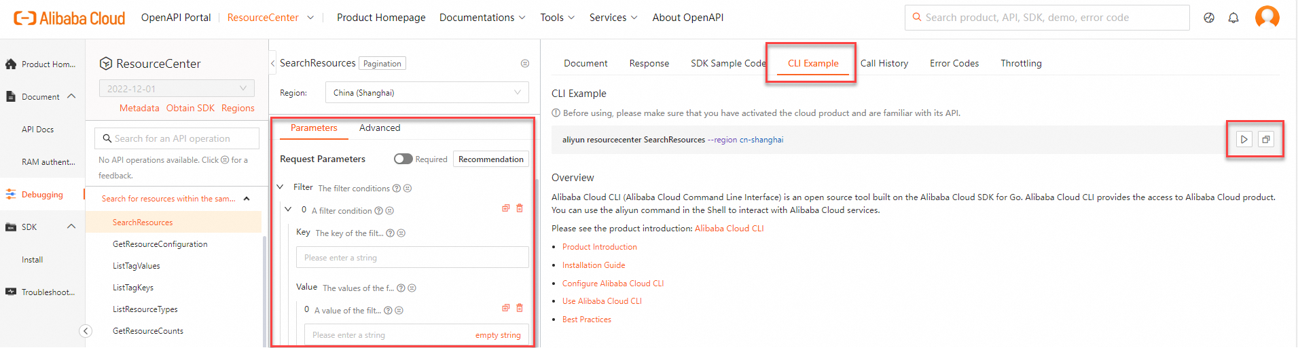Click the Recommendation button

point(491,159)
